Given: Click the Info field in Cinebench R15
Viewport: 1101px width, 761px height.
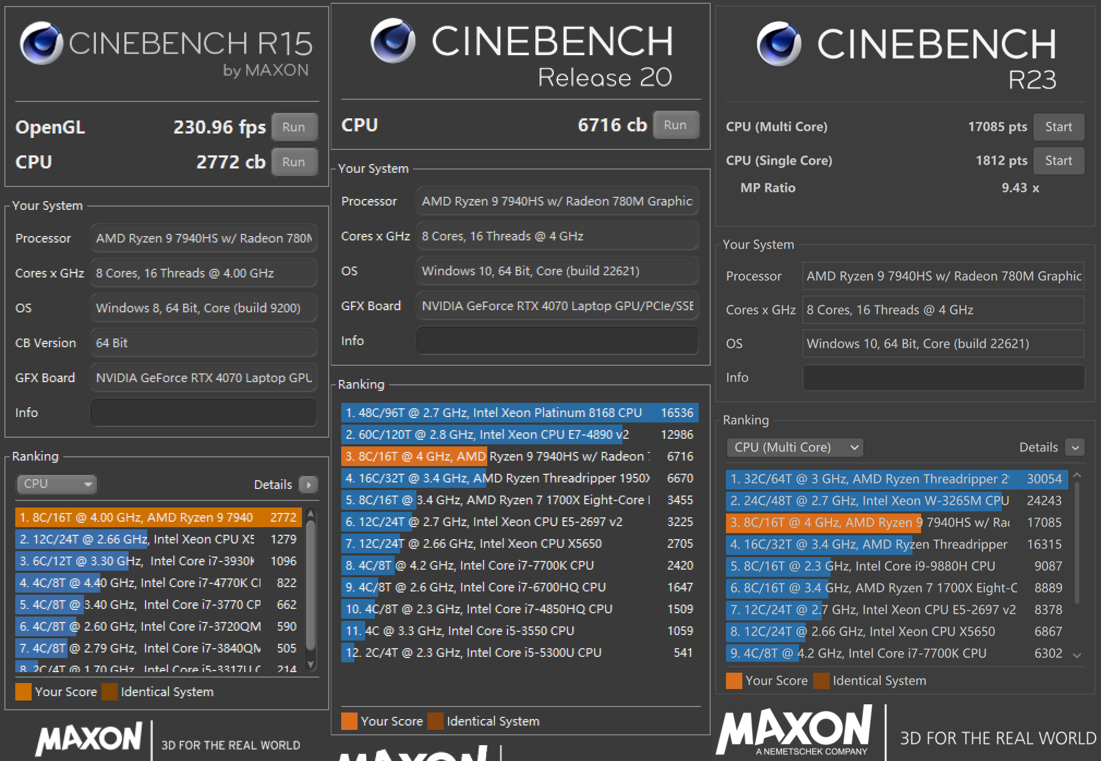Looking at the screenshot, I should [203, 413].
